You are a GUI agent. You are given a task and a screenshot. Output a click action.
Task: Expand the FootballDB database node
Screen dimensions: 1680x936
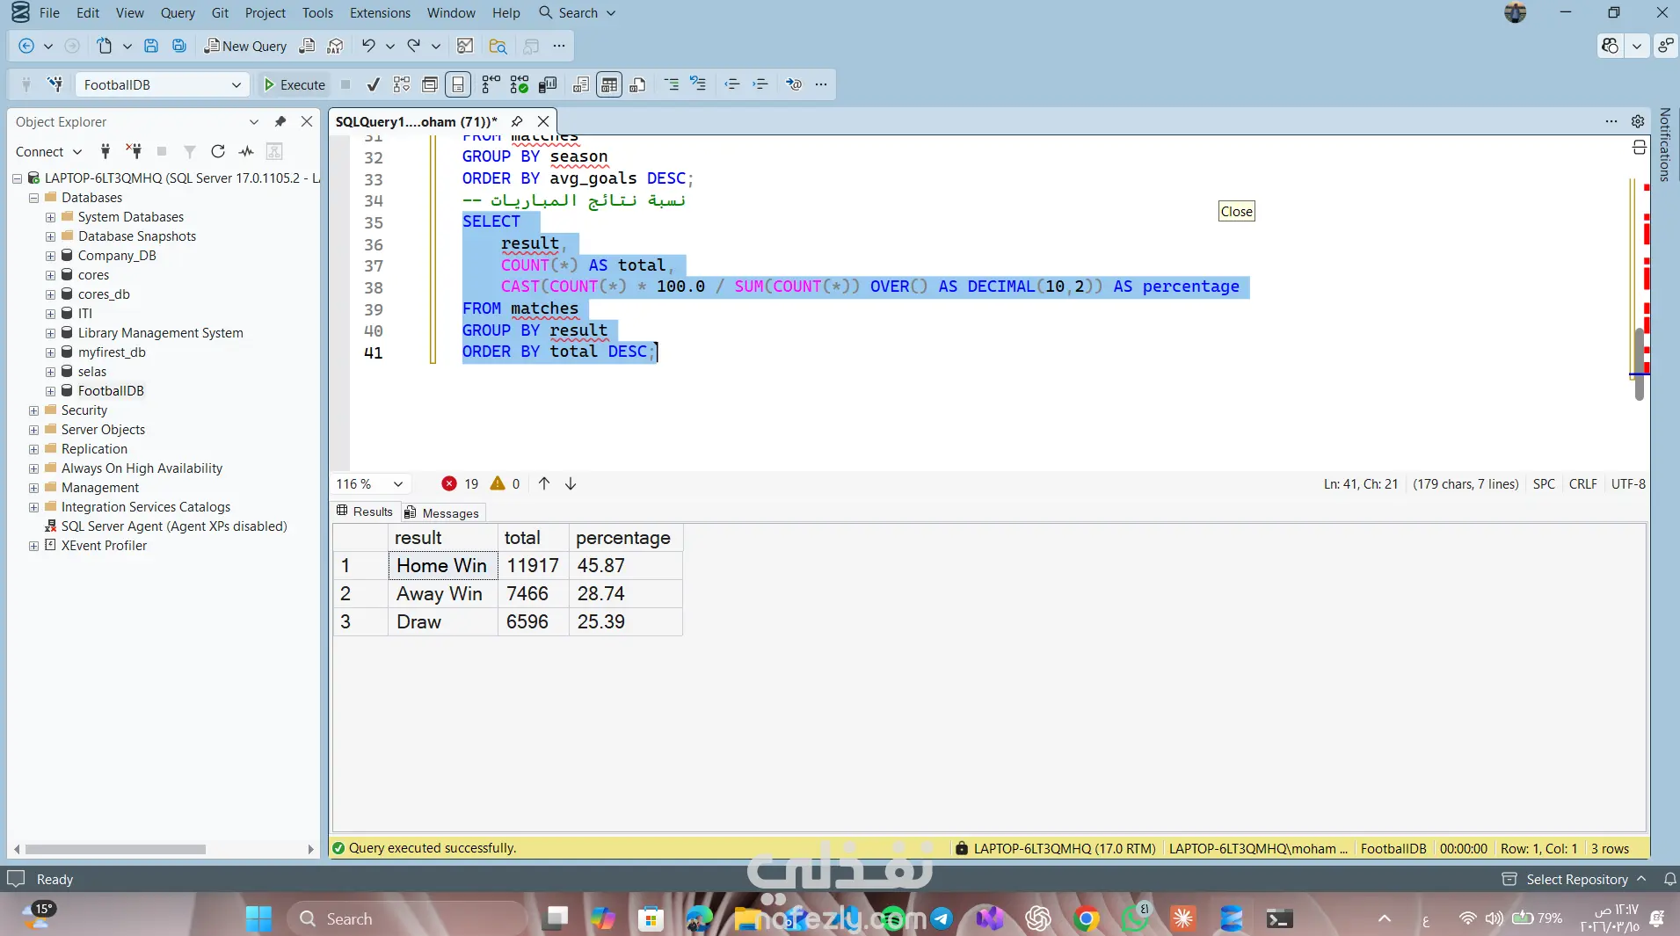tap(50, 391)
